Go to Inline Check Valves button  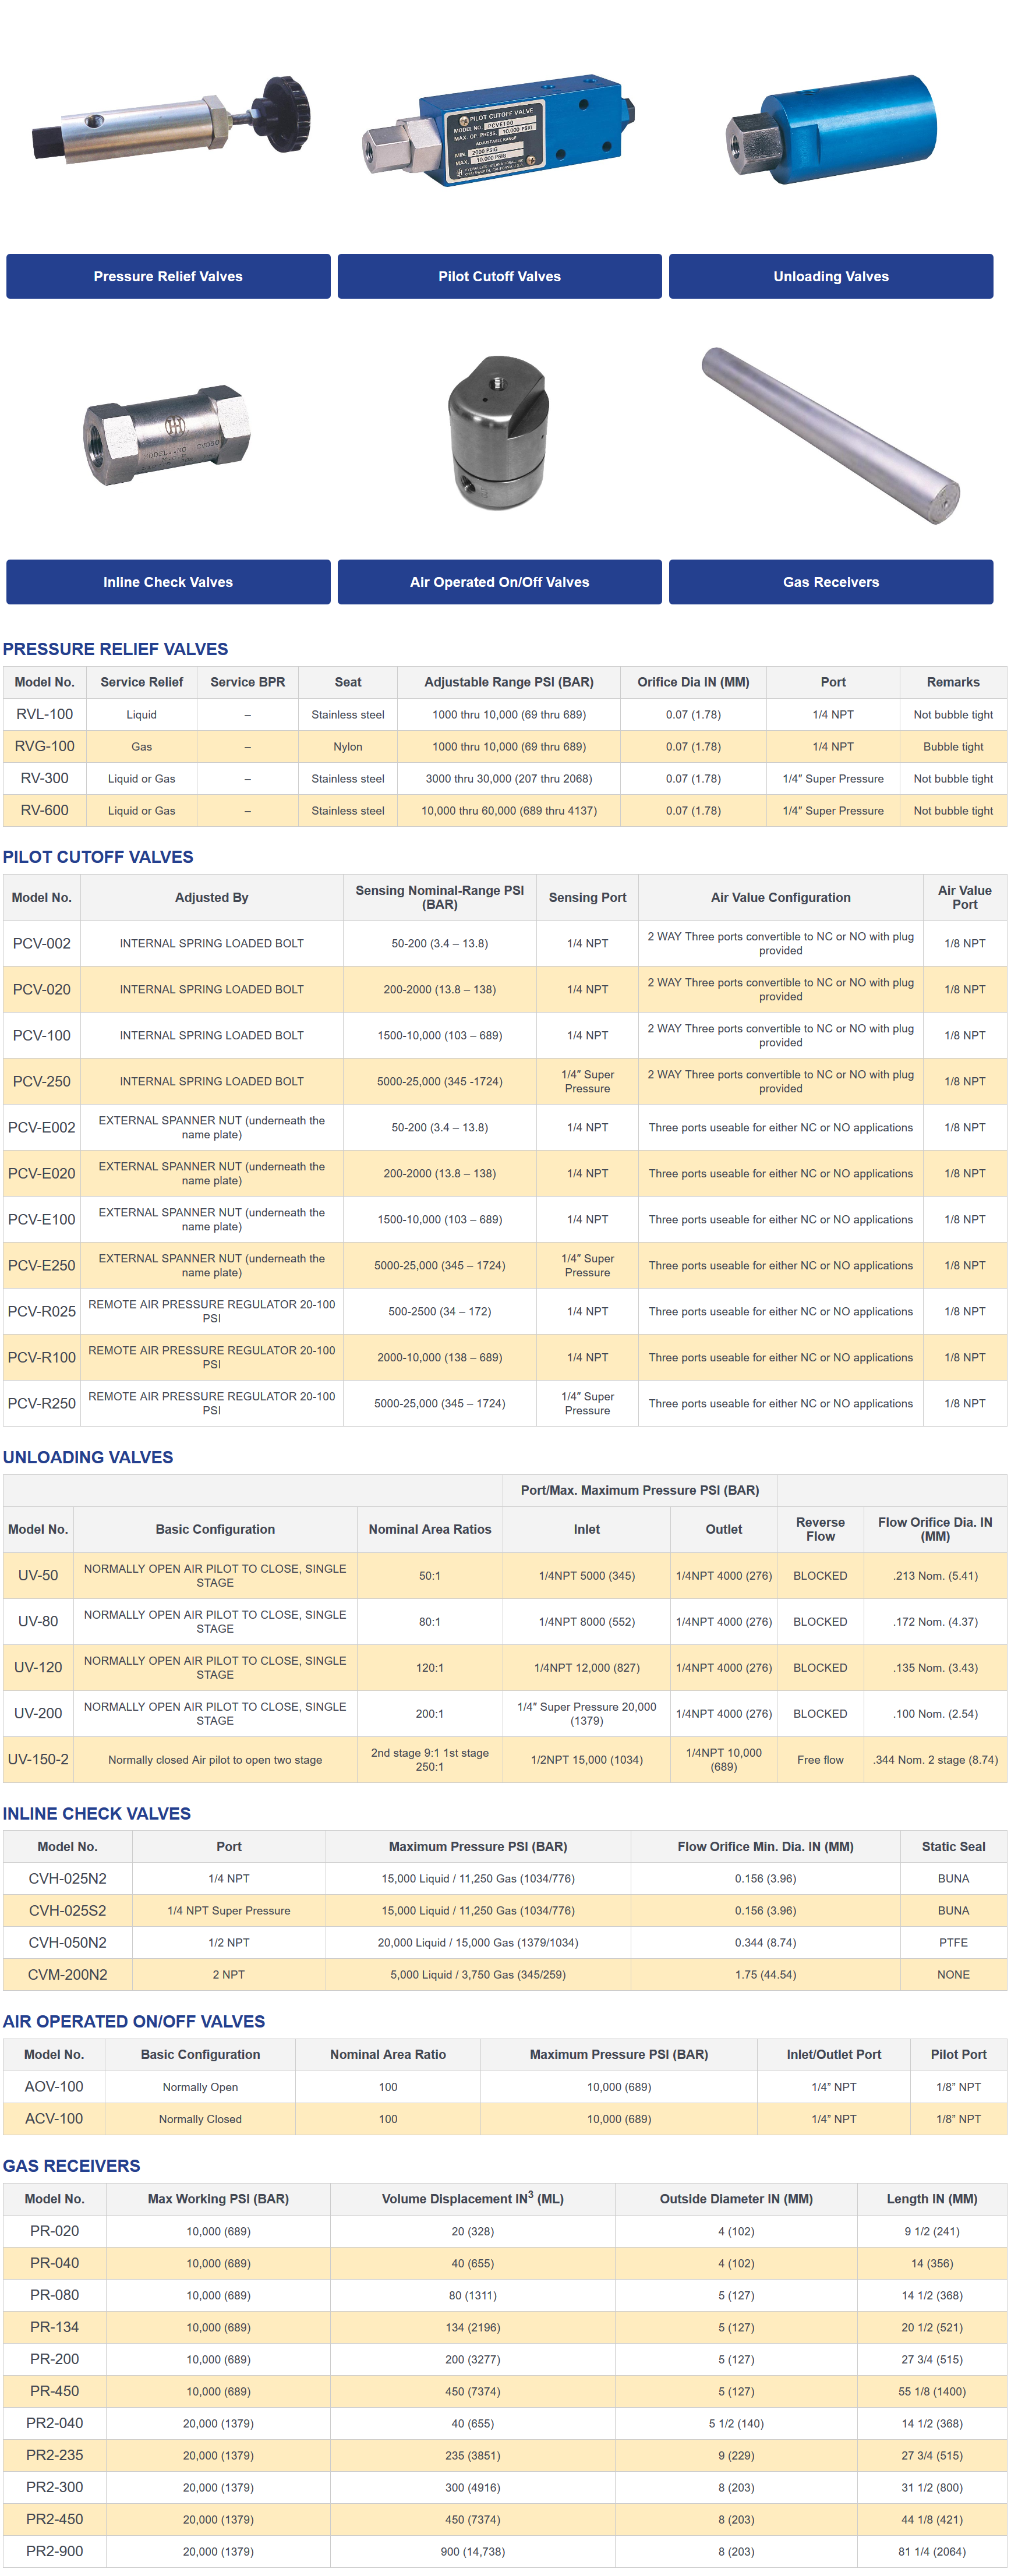[x=168, y=582]
